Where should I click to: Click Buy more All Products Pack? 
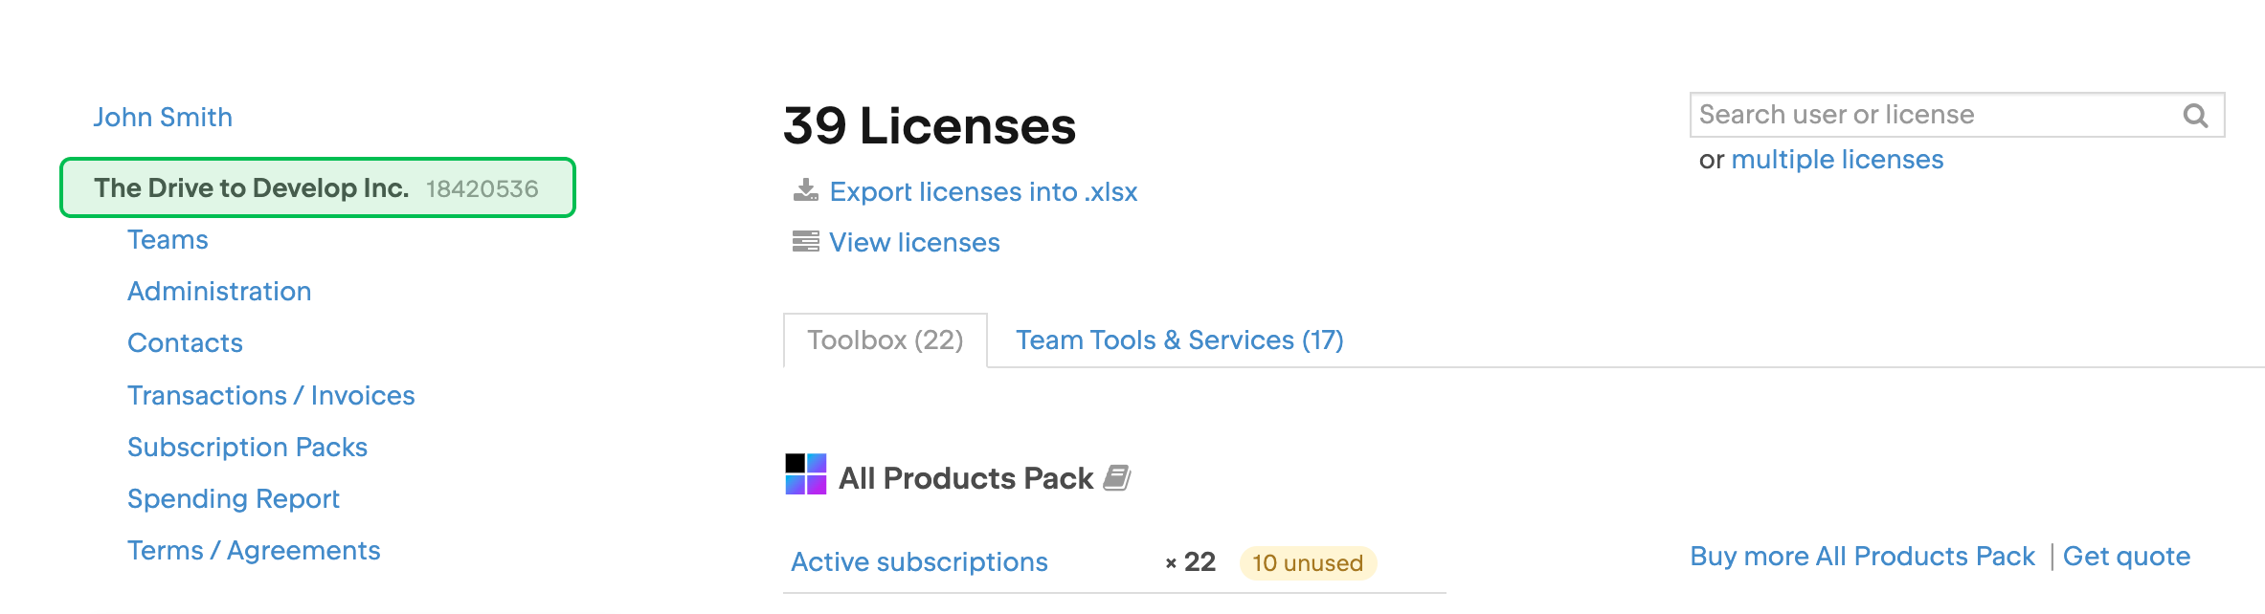tap(1863, 556)
